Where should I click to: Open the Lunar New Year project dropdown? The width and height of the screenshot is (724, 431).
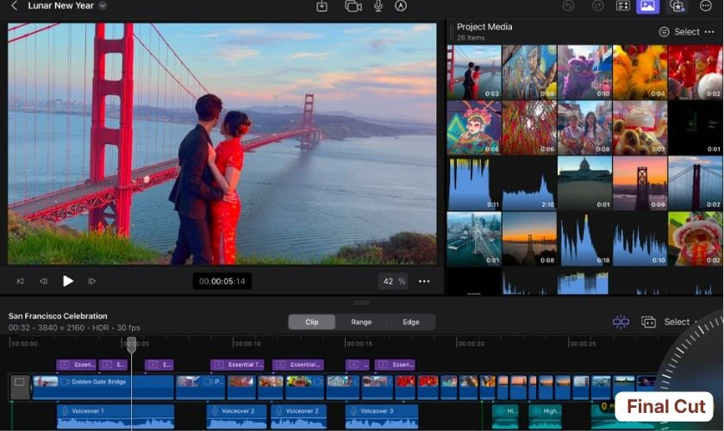click(103, 6)
